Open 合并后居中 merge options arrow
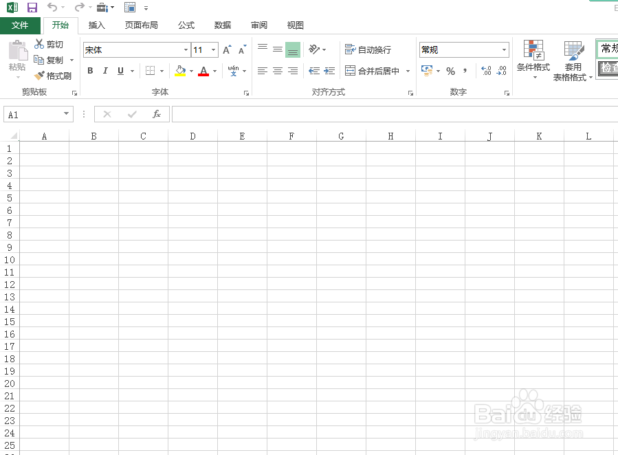The height and width of the screenshot is (455, 618). tap(408, 71)
